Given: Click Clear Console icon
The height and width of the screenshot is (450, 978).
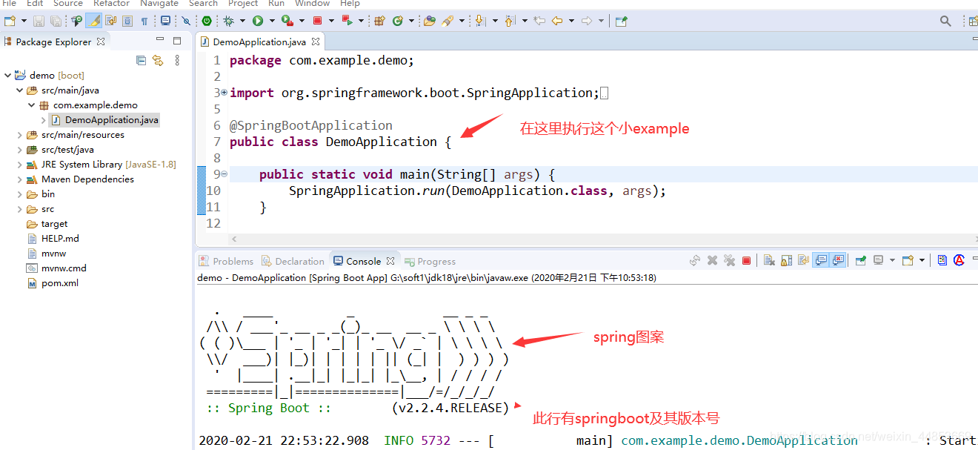Looking at the screenshot, I should (x=769, y=260).
